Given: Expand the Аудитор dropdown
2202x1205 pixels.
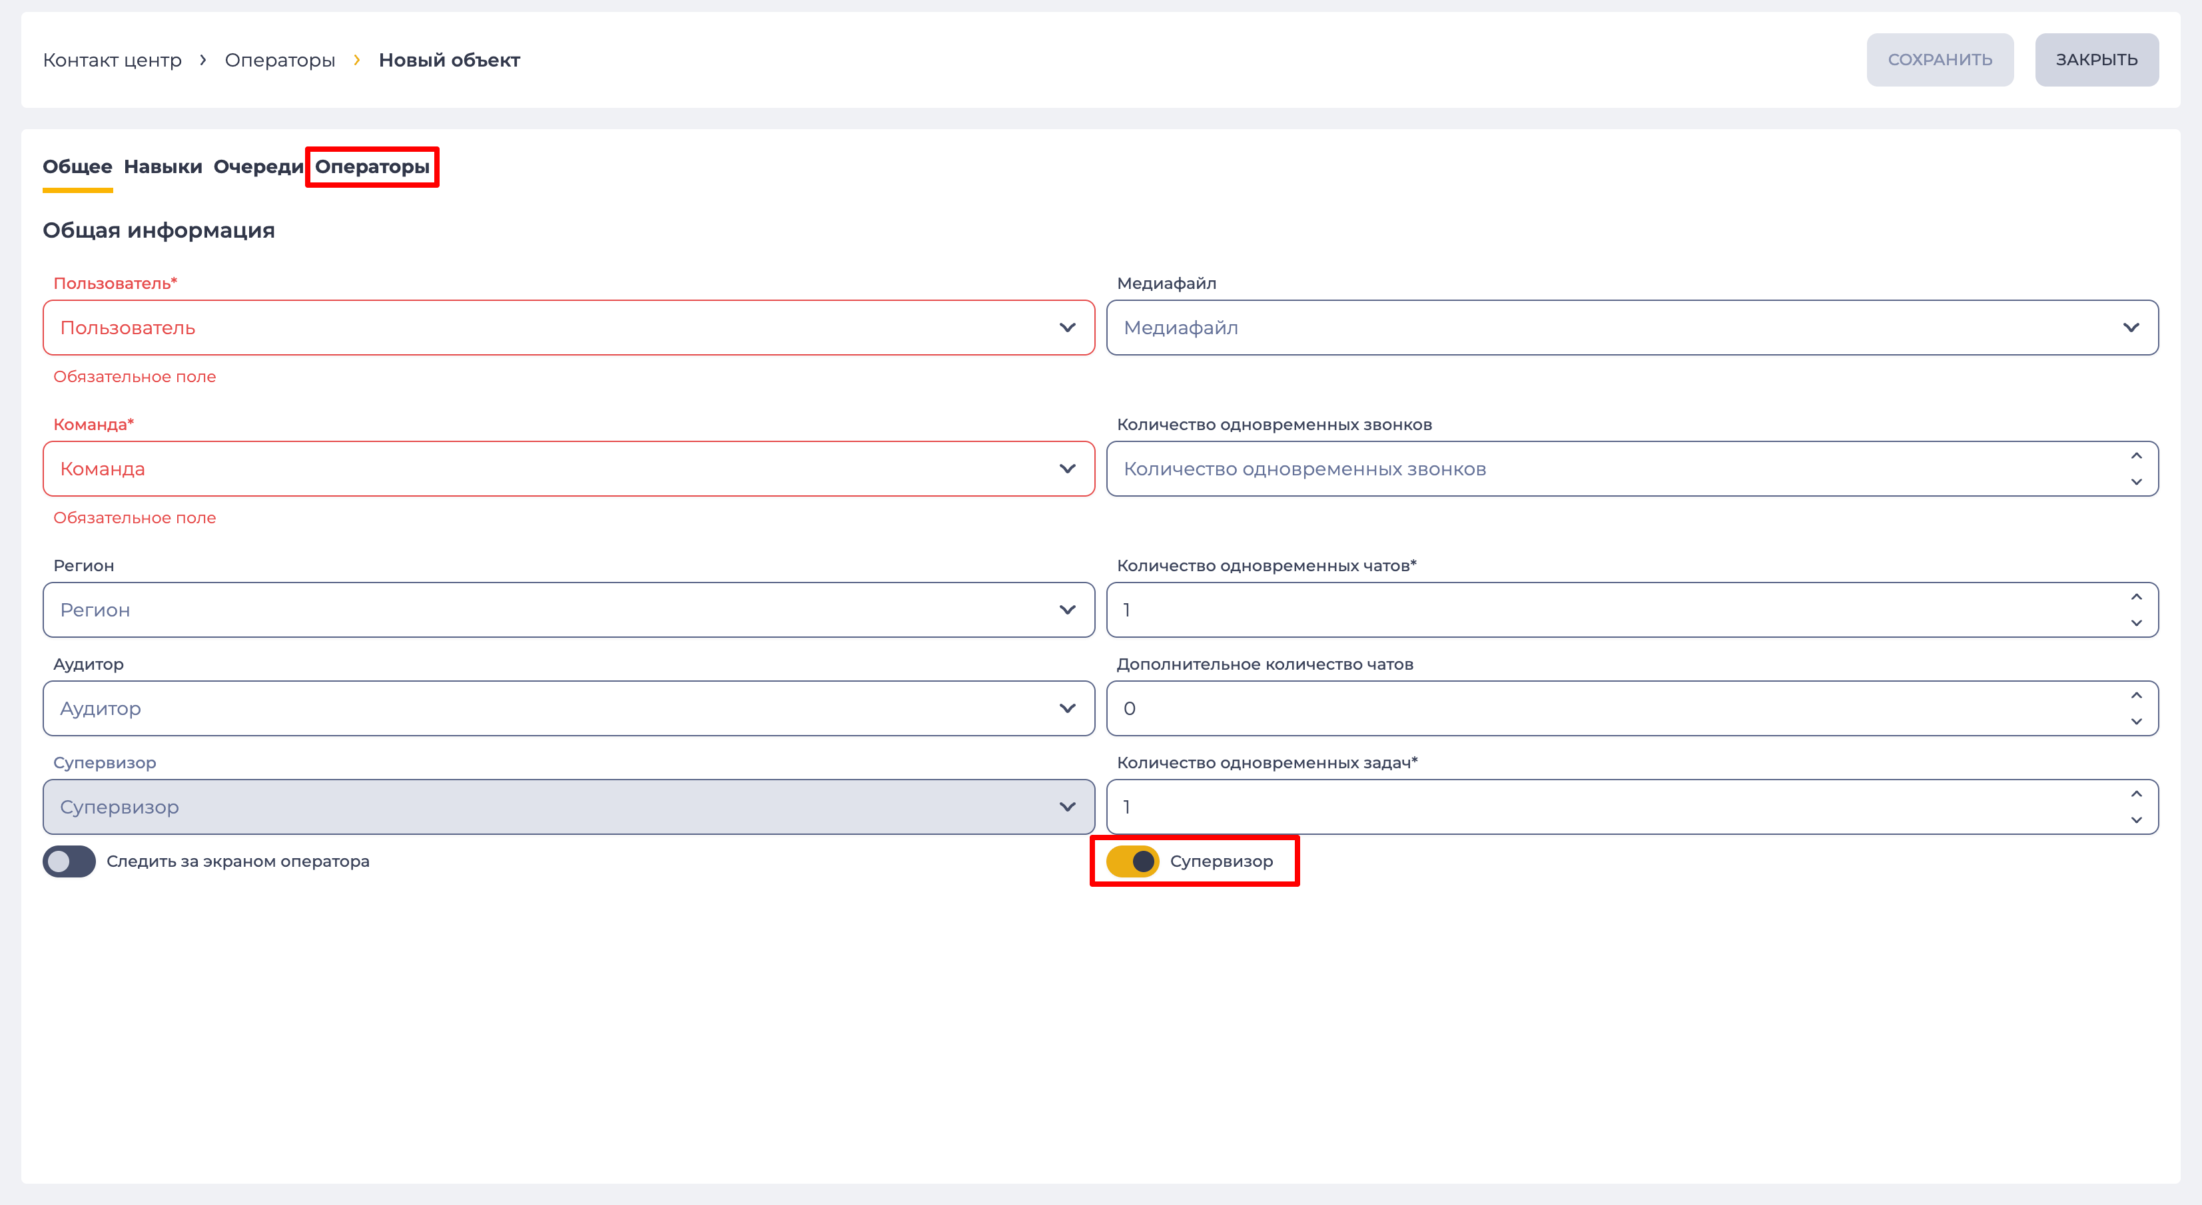Looking at the screenshot, I should (x=568, y=708).
